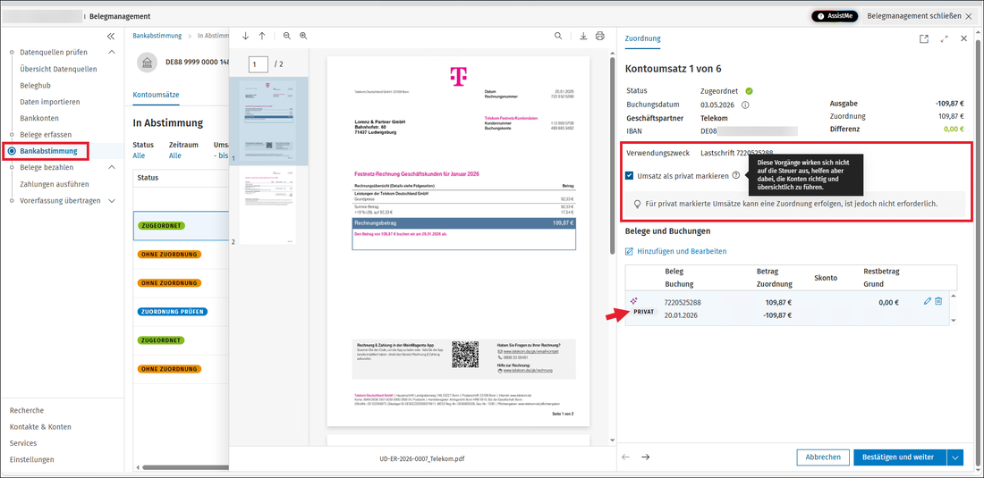
Task: Click Abbrechen button
Action: pos(823,457)
